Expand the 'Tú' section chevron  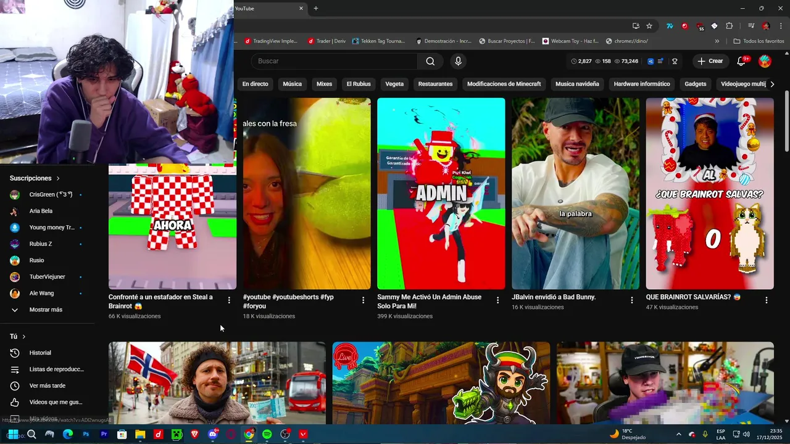click(24, 337)
